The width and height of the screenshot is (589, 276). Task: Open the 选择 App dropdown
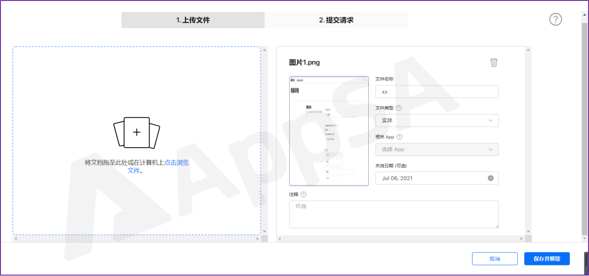[x=437, y=149]
